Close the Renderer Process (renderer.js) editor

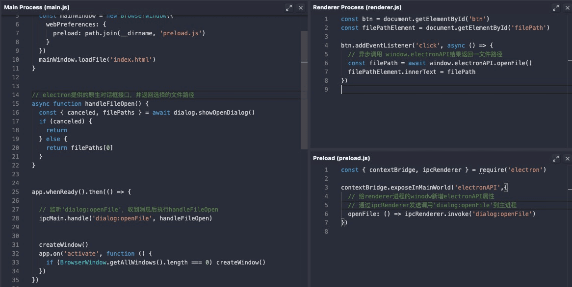coord(568,7)
